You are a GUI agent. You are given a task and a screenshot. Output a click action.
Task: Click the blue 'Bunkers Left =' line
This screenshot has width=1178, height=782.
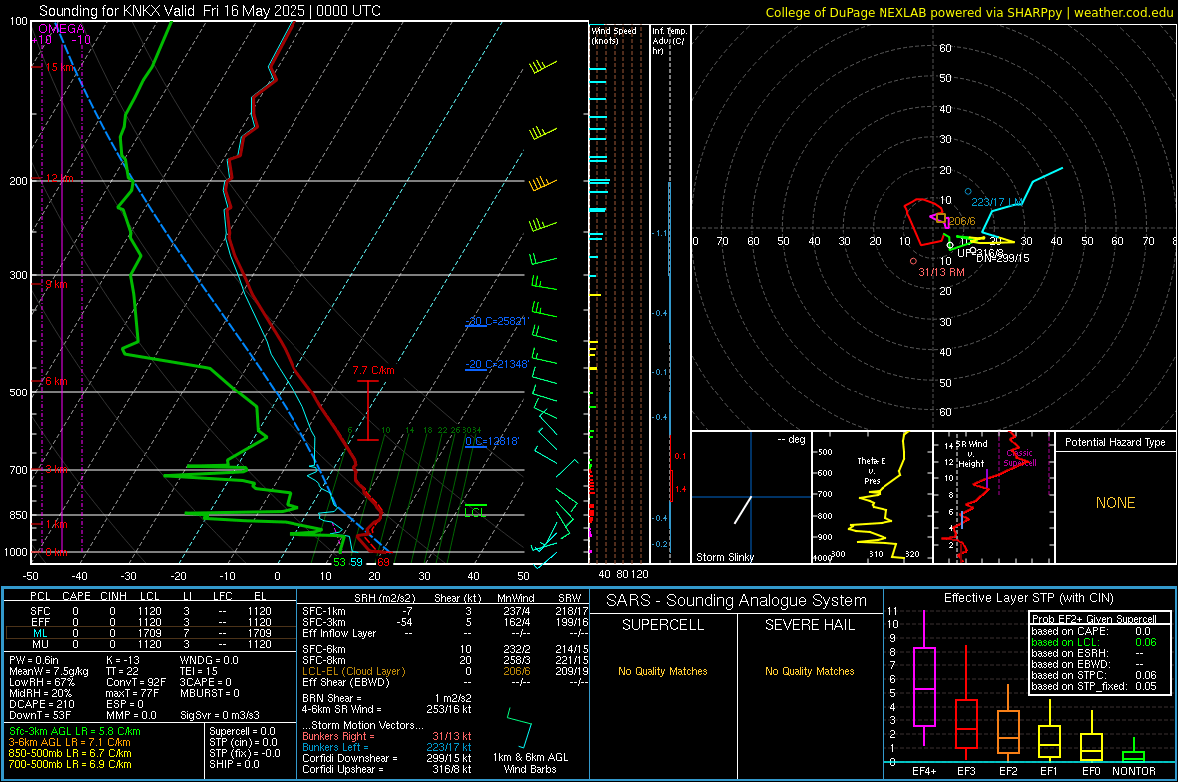(x=335, y=747)
